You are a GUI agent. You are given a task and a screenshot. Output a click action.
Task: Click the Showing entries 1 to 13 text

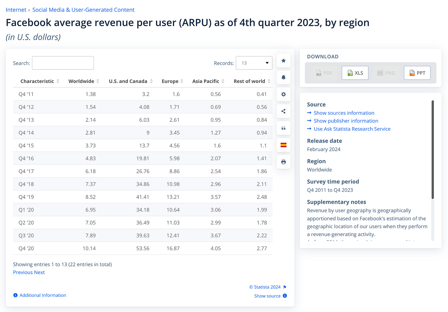pyautogui.click(x=62, y=264)
